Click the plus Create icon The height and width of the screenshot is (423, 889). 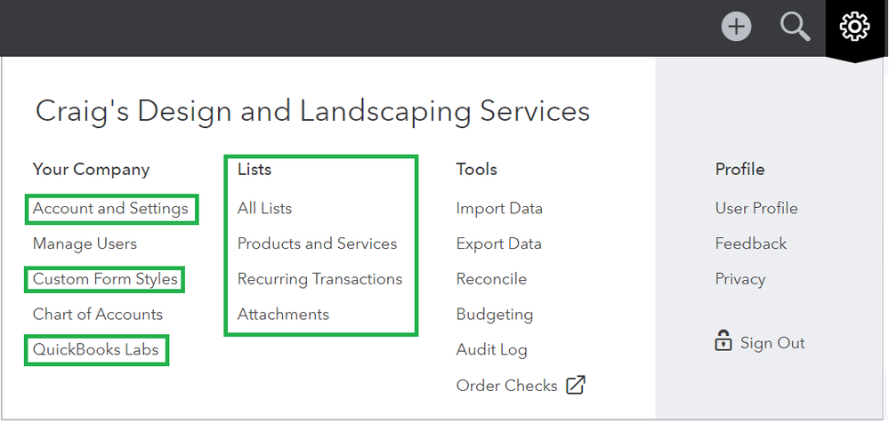[x=736, y=27]
